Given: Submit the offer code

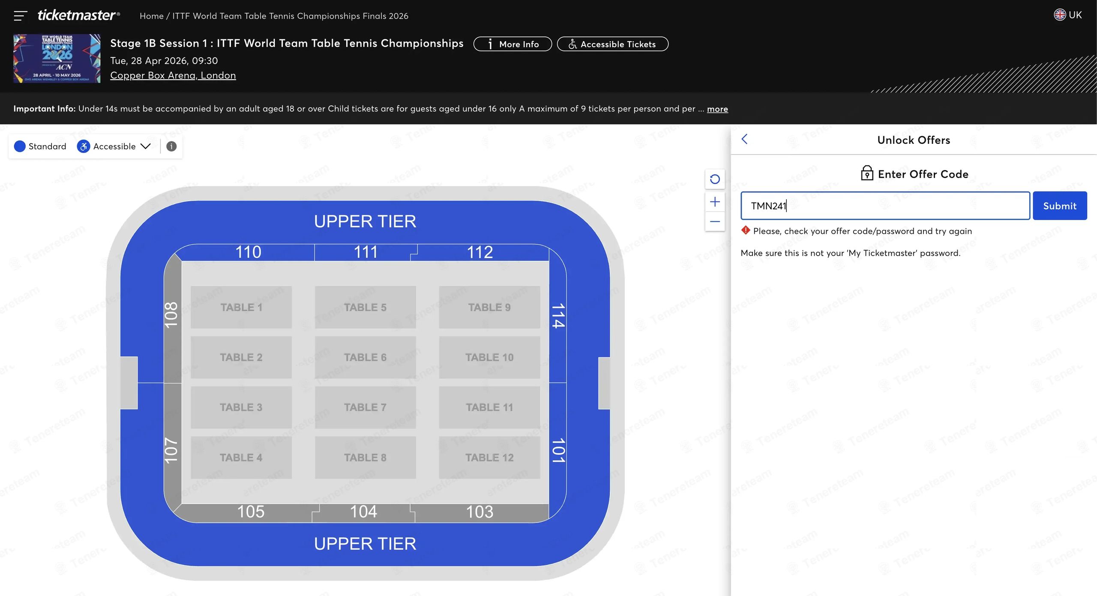Looking at the screenshot, I should [1060, 206].
